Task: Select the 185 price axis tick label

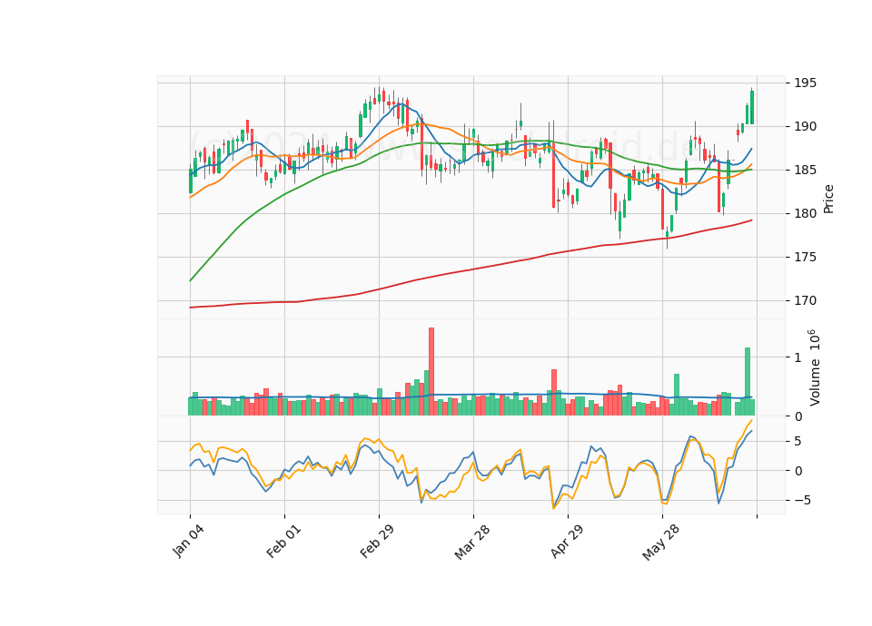Action: point(806,170)
